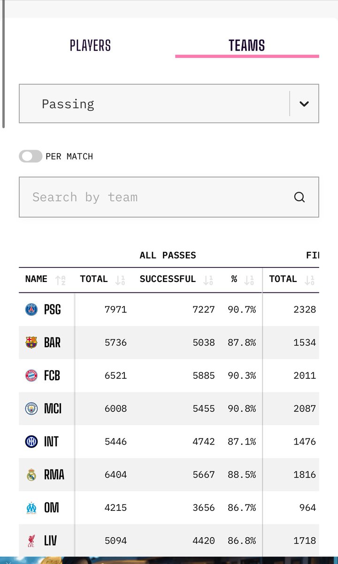The image size is (338, 564).
Task: Focus the Search by team field
Action: (169, 197)
